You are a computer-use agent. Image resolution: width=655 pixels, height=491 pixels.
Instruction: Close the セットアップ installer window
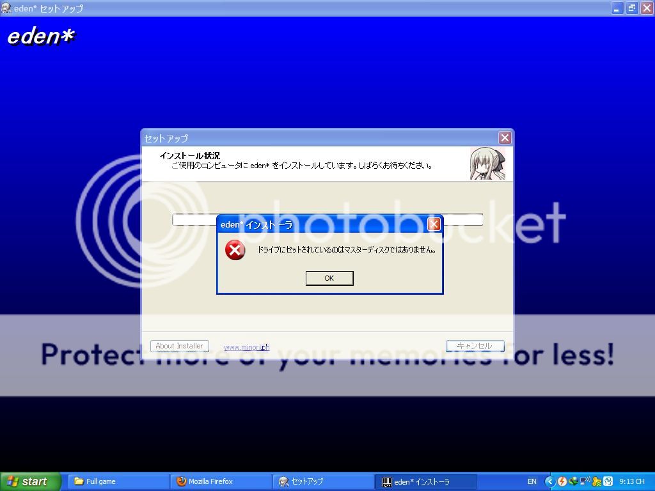pos(505,138)
